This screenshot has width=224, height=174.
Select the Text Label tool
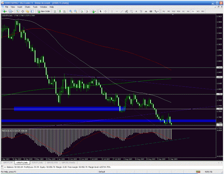(141, 11)
